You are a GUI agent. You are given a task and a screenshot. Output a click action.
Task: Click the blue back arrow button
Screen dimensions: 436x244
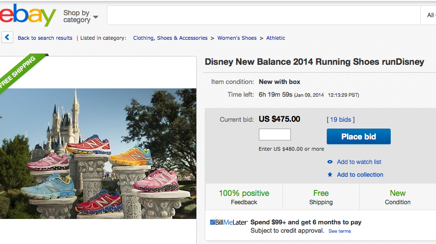pyautogui.click(x=7, y=37)
